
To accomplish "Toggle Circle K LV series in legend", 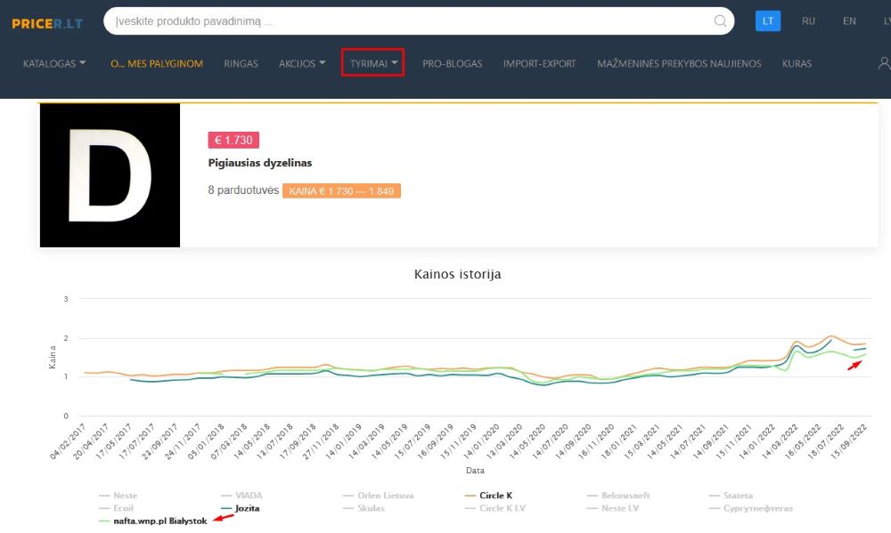I will coord(495,508).
